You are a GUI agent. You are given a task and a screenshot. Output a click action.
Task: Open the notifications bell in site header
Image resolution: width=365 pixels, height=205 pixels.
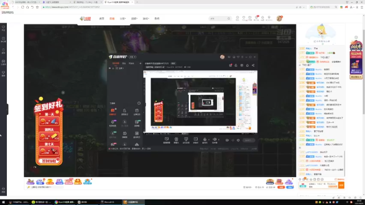(263, 18)
